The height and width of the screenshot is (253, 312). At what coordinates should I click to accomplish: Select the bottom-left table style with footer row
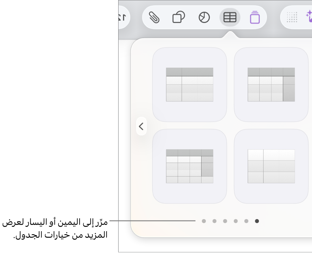pyautogui.click(x=189, y=166)
